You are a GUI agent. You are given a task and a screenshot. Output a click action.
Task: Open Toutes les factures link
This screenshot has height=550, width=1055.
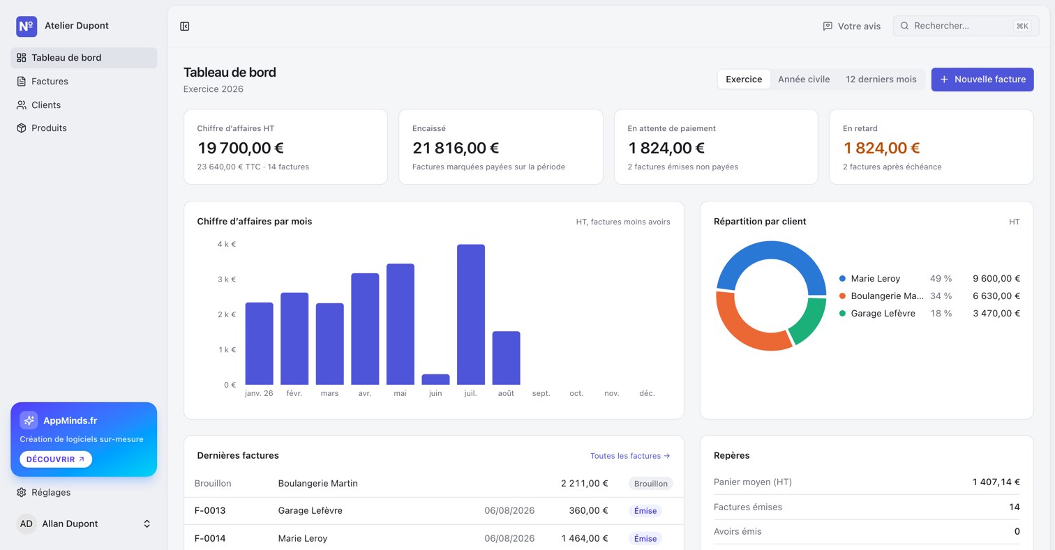click(630, 456)
